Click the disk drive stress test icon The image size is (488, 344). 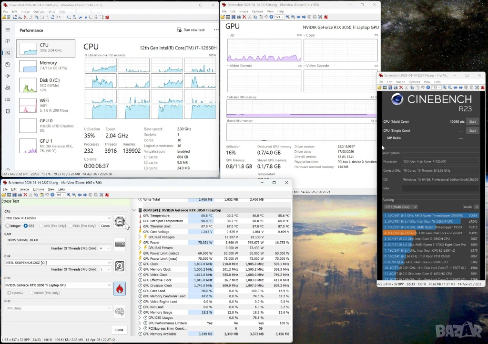tap(119, 266)
